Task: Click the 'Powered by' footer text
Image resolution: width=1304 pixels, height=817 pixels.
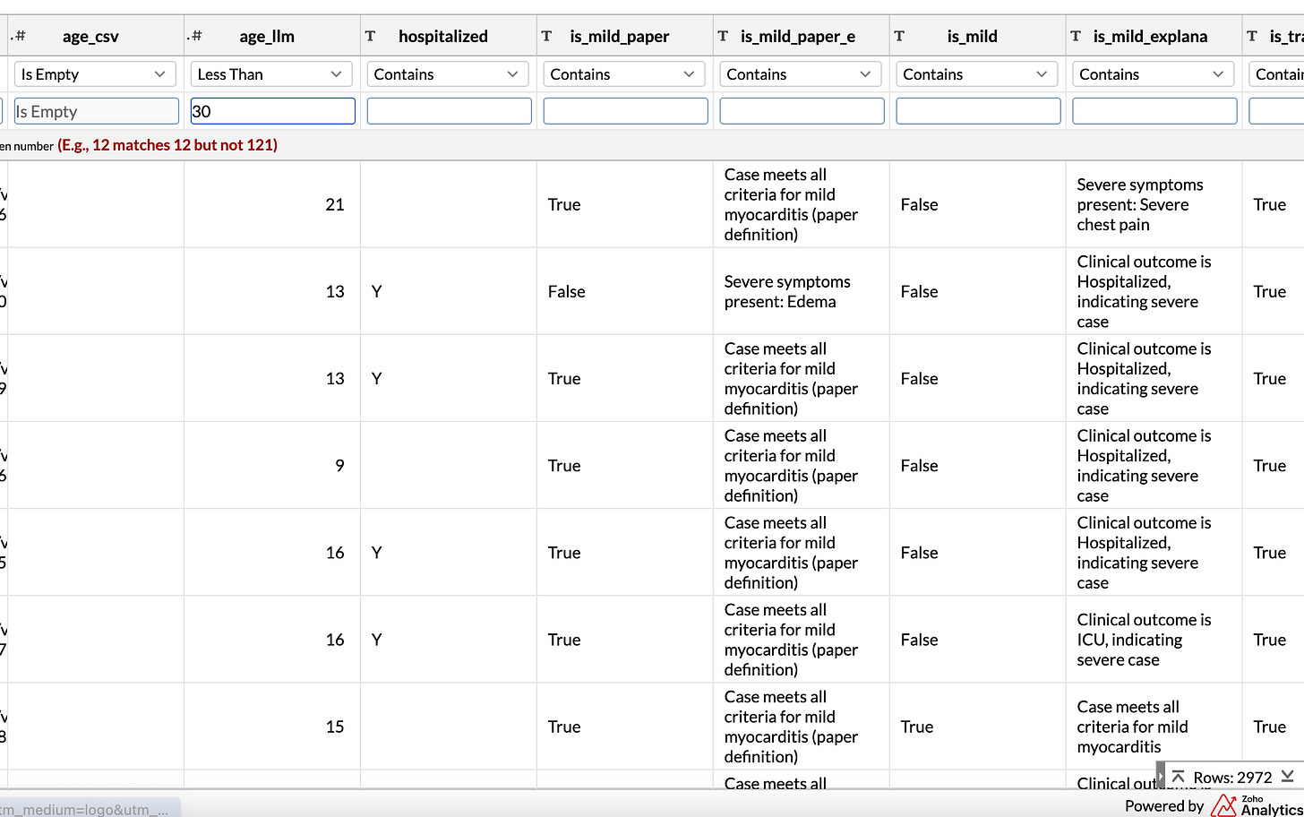Action: (1164, 805)
